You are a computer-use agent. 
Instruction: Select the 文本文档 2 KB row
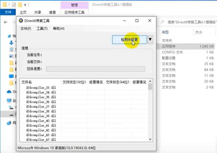(186, 87)
